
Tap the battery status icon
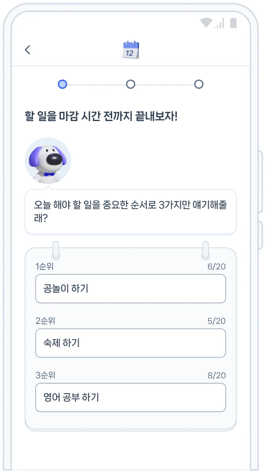click(x=233, y=23)
